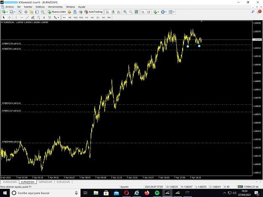Switch timeframe to H4

(92, 17)
